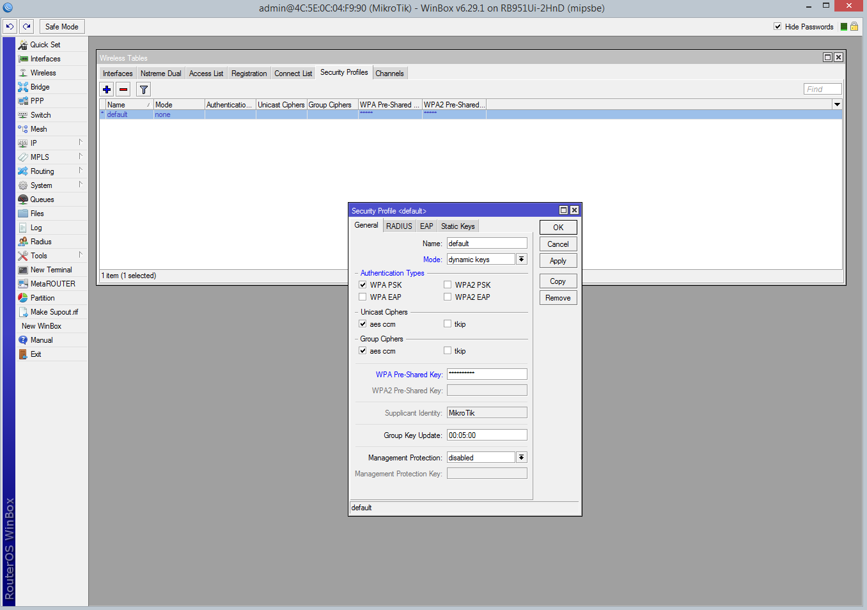The image size is (867, 610).
Task: Expand the System submenu
Action: [81, 185]
